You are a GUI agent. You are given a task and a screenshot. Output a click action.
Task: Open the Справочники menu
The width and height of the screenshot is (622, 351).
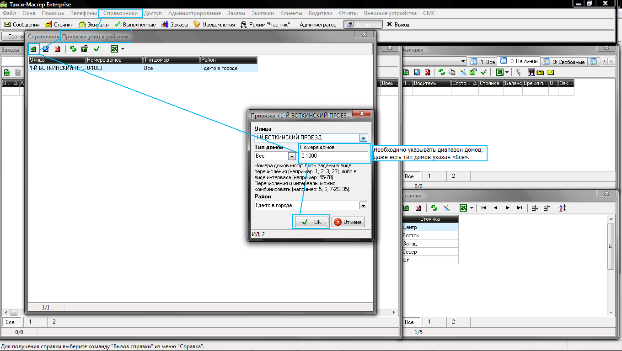[121, 14]
